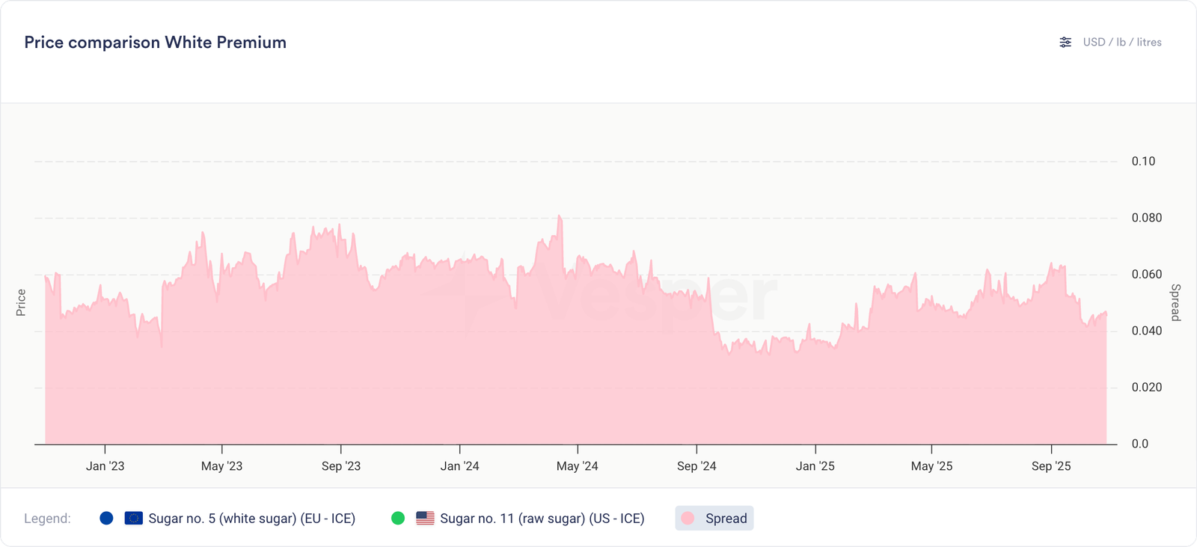Click the vertical Price axis title
The width and height of the screenshot is (1197, 547).
coord(21,302)
